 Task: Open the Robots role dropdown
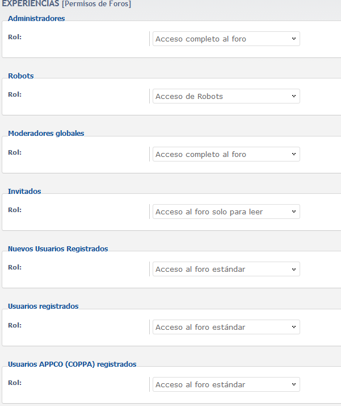(226, 96)
